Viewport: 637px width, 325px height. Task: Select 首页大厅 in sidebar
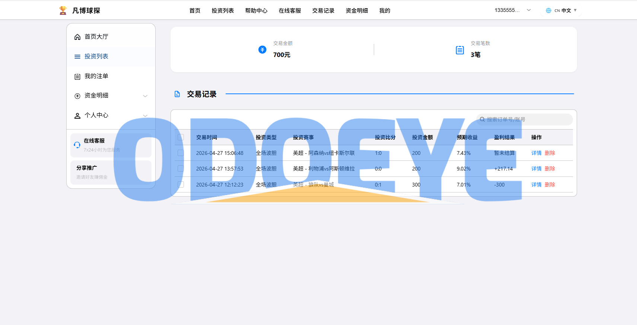click(x=111, y=36)
